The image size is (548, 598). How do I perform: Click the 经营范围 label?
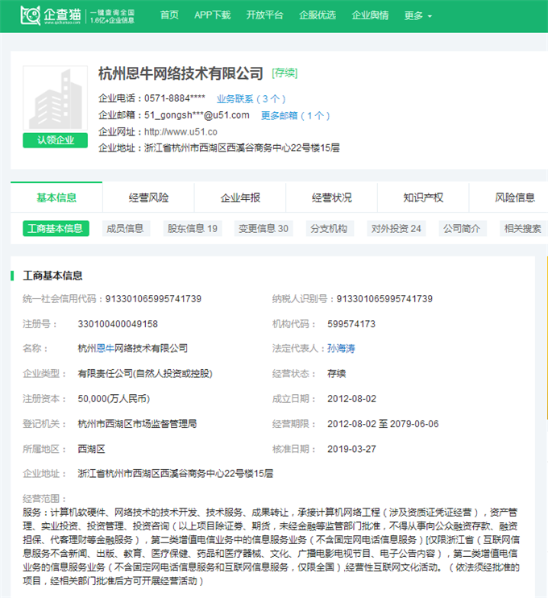pos(44,498)
